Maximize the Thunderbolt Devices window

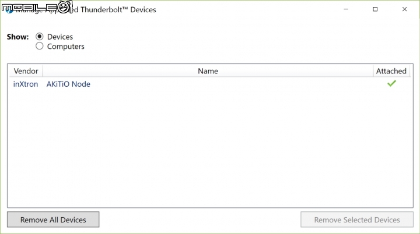(x=375, y=9)
